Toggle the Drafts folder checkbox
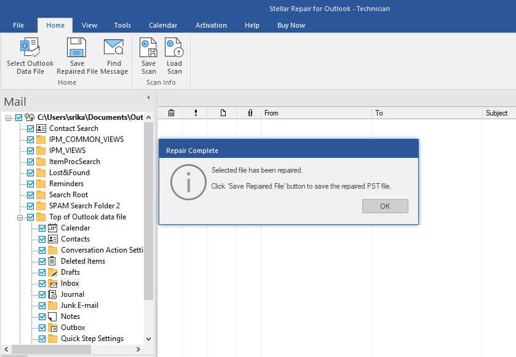The image size is (516, 357). tap(42, 272)
